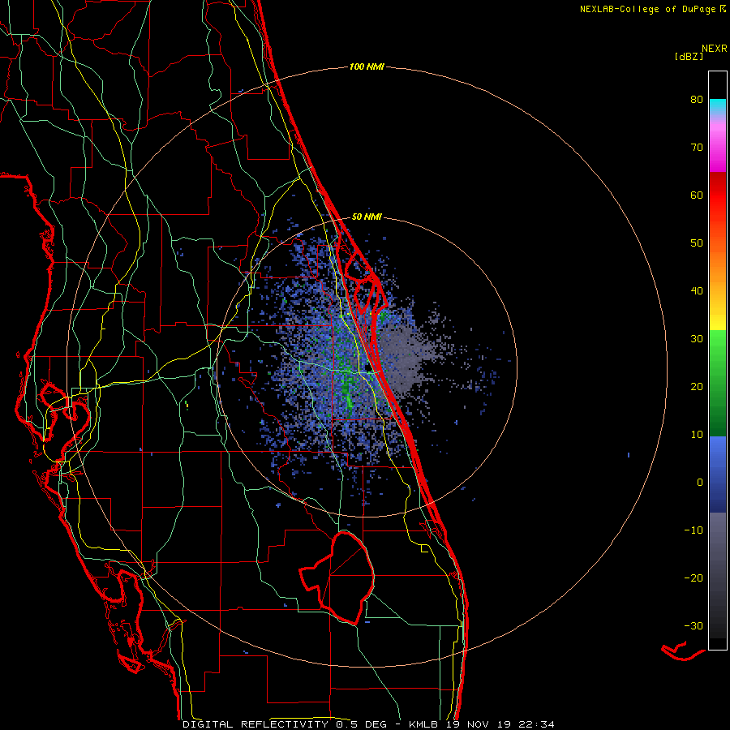Click the 80 value on dBZ scale
This screenshot has width=730, height=730.
(x=697, y=100)
